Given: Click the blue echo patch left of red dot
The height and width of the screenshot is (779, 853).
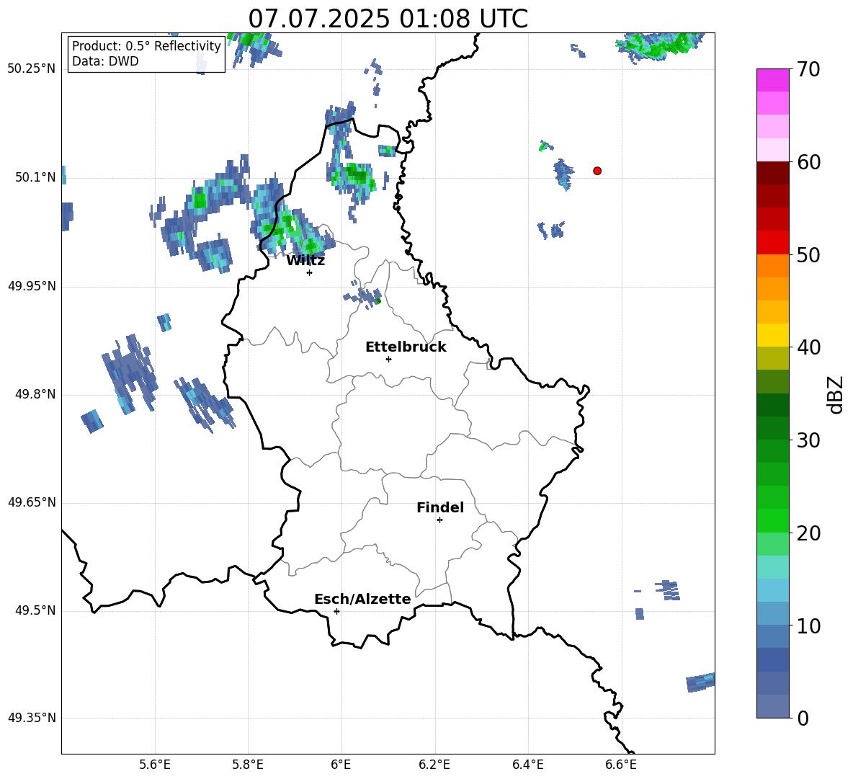Looking at the screenshot, I should (x=563, y=174).
